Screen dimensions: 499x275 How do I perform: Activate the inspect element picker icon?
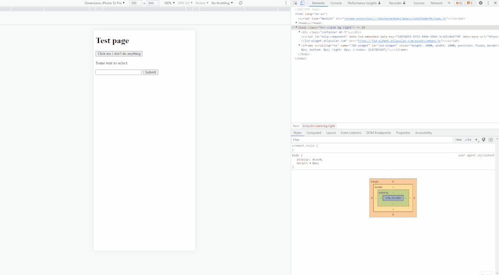pyautogui.click(x=295, y=3)
